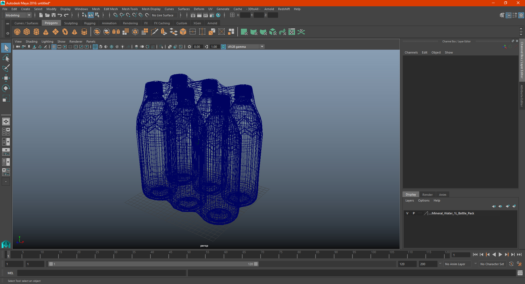Go to the start of playback range
This screenshot has width=525, height=284.
point(475,255)
